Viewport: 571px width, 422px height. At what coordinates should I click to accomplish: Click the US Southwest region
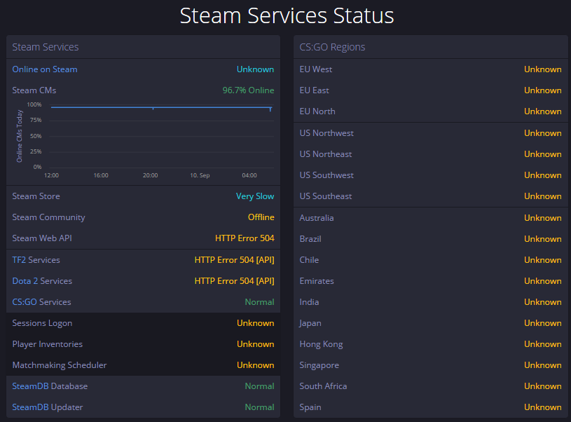coord(326,175)
